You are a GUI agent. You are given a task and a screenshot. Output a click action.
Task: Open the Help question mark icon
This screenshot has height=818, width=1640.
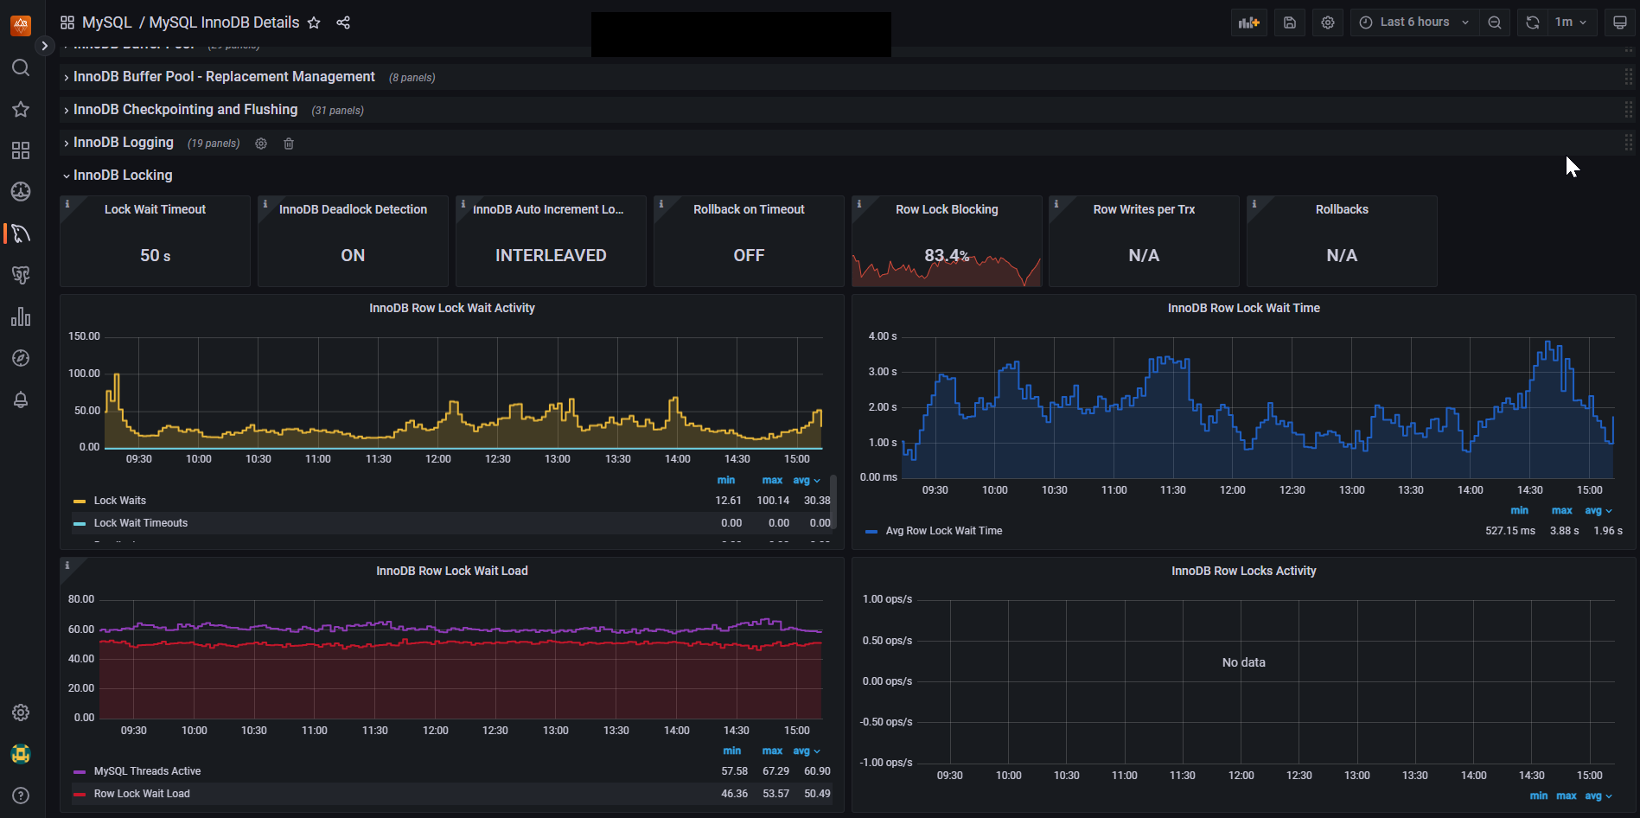point(21,796)
